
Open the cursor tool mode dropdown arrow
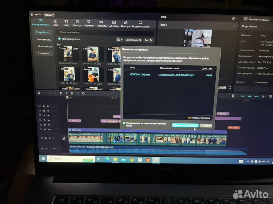coord(43,93)
